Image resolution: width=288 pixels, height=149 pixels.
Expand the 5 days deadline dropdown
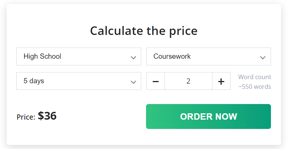(79, 81)
